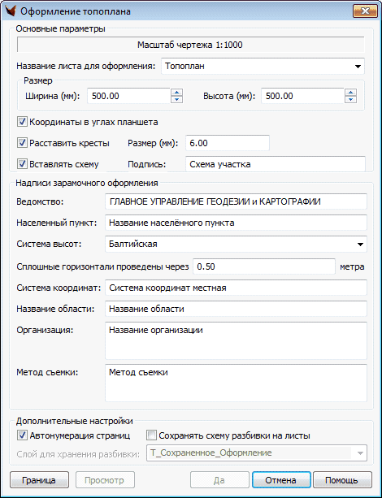Image resolution: width=382 pixels, height=498 pixels.
Task: Click the Ведомство text field
Action: pyautogui.click(x=236, y=201)
